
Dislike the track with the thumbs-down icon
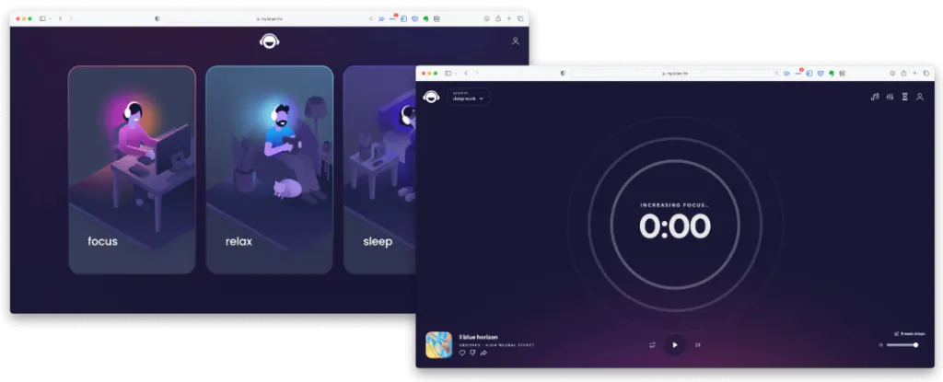472,353
